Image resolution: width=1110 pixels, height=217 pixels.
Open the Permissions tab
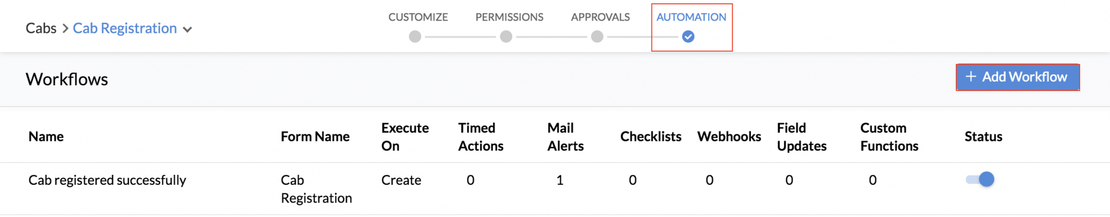[x=509, y=17]
